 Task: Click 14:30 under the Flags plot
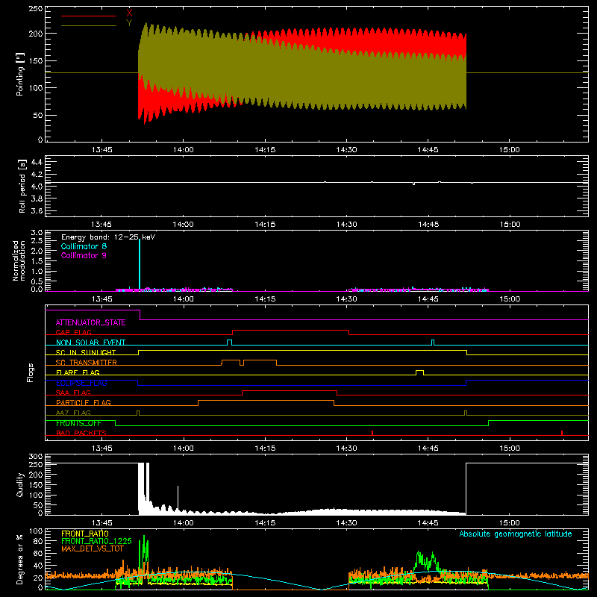click(x=346, y=448)
